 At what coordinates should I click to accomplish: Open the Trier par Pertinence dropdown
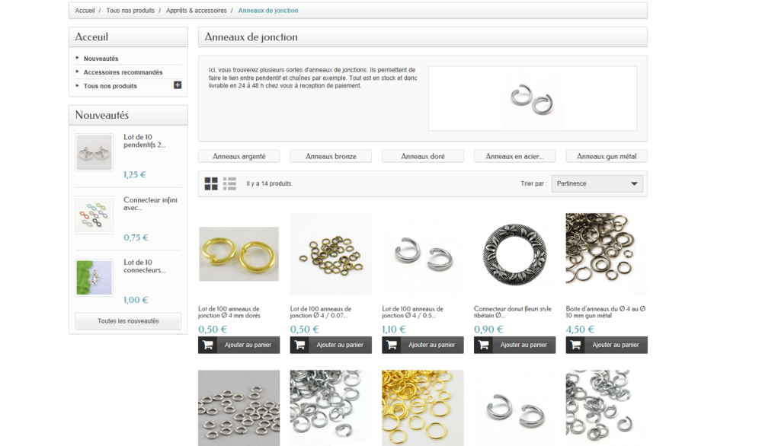597,183
